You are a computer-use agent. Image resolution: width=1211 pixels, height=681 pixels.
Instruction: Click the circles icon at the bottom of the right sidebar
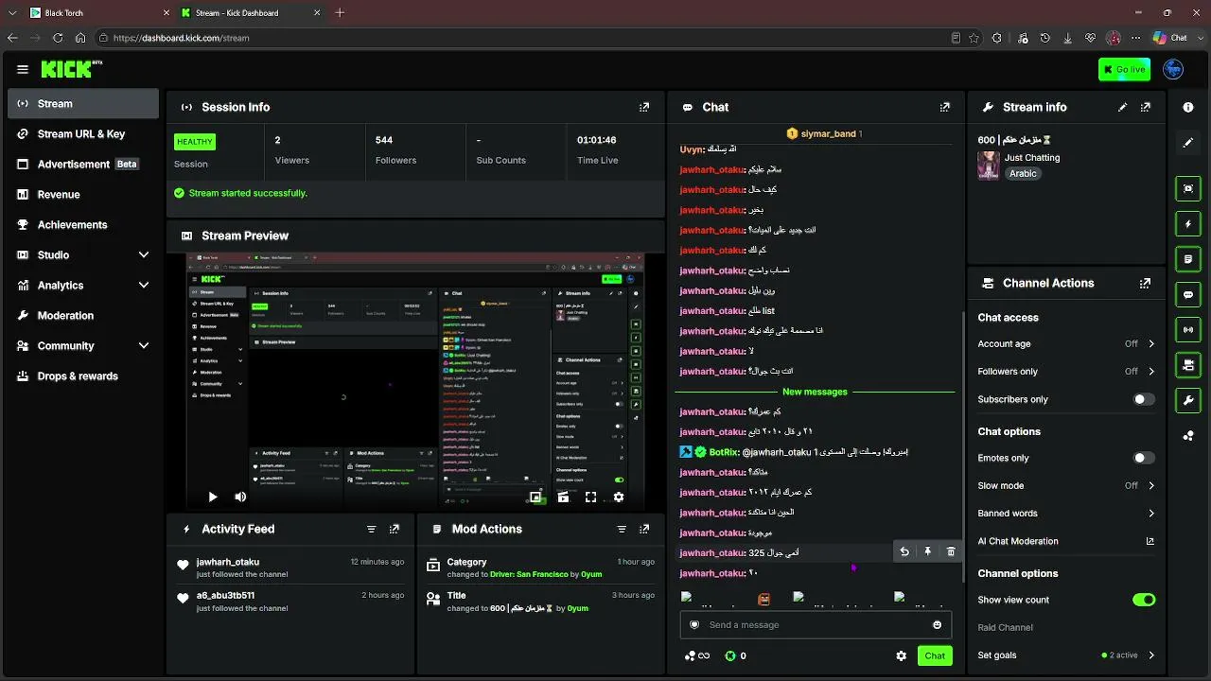pos(1188,436)
